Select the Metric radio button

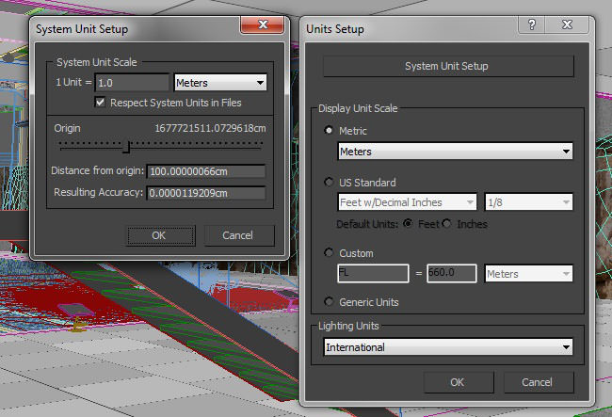tap(329, 130)
